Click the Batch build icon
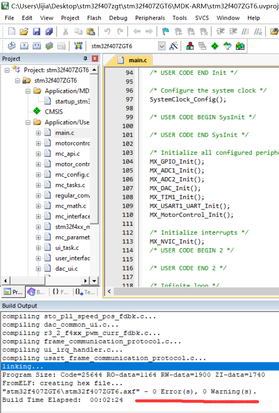279x413 pixels. (49, 46)
